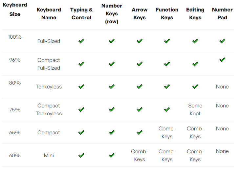Click the Mini row Number Keys checkmark

(x=112, y=155)
